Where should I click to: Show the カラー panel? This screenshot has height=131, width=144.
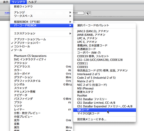(41, 70)
